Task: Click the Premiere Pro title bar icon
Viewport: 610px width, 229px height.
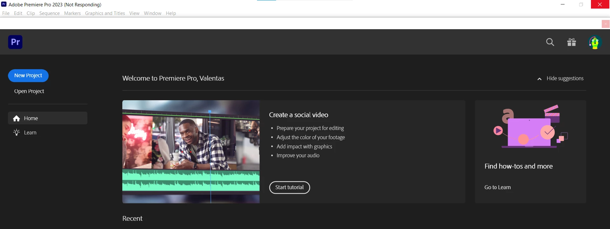Action: tap(4, 4)
